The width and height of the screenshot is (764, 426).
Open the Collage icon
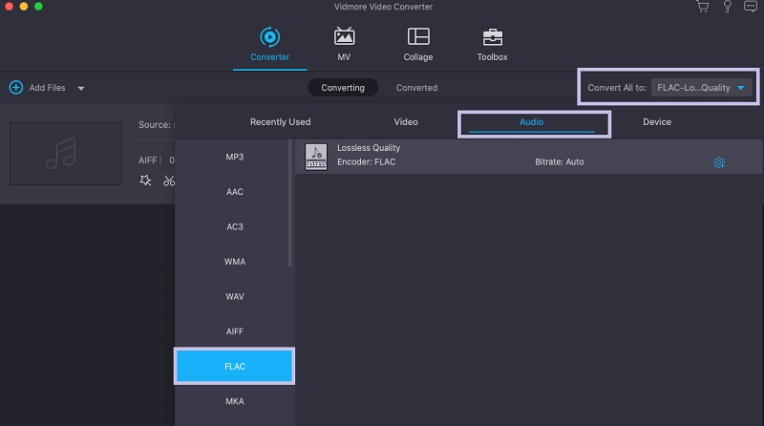click(x=418, y=38)
